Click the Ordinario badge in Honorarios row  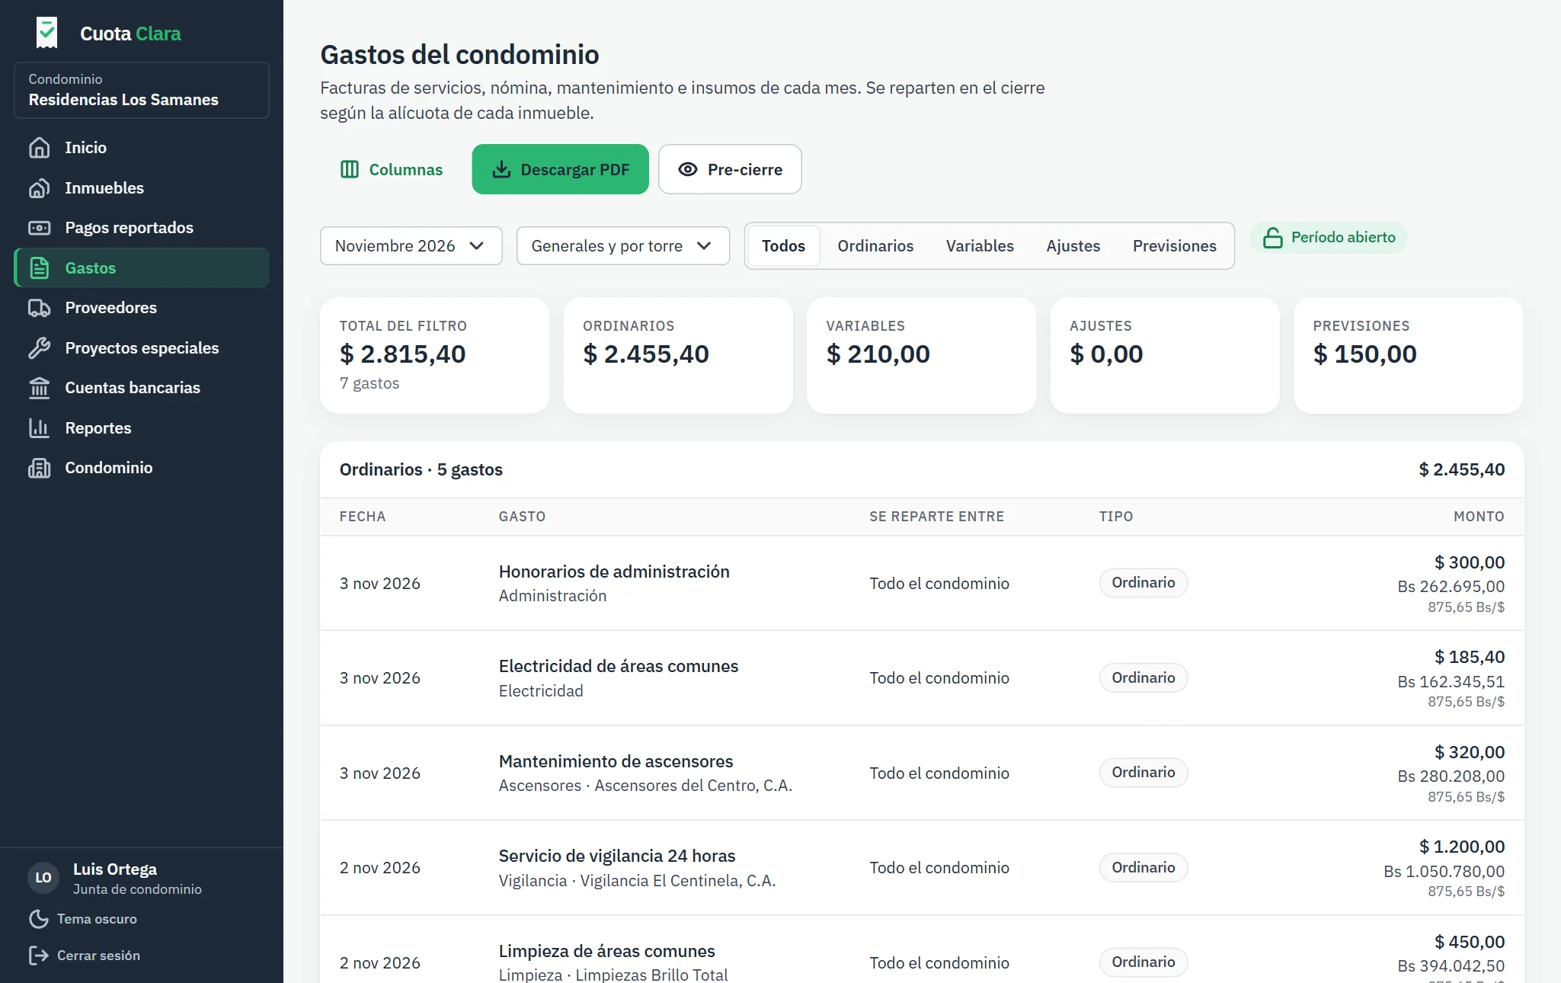click(1143, 583)
